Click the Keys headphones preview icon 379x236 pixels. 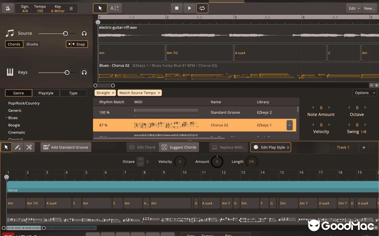(x=84, y=73)
